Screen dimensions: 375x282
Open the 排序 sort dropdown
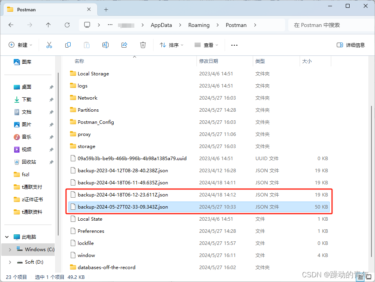click(x=171, y=45)
